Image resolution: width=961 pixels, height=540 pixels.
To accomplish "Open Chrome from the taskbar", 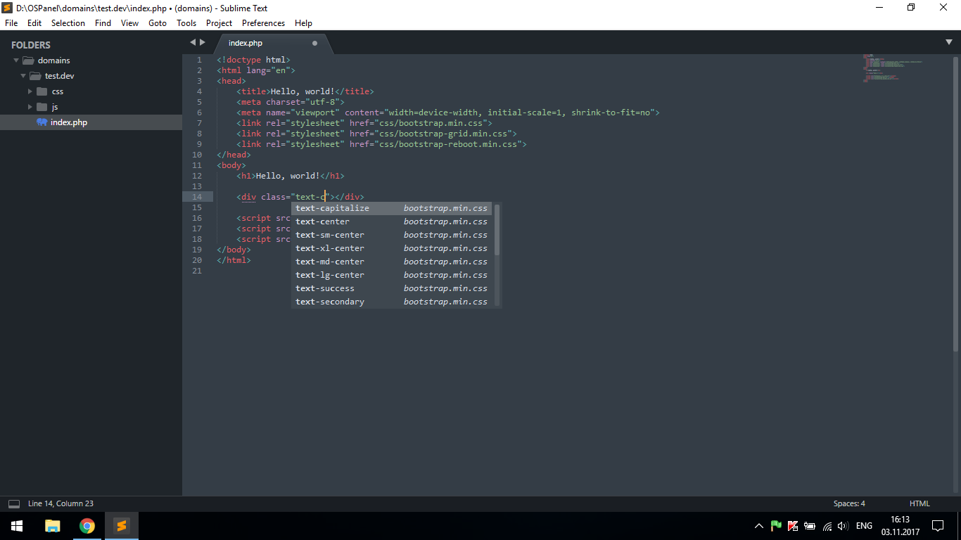I will point(87,525).
